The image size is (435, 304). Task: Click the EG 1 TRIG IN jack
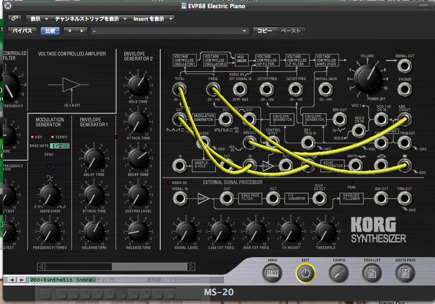tap(308, 143)
